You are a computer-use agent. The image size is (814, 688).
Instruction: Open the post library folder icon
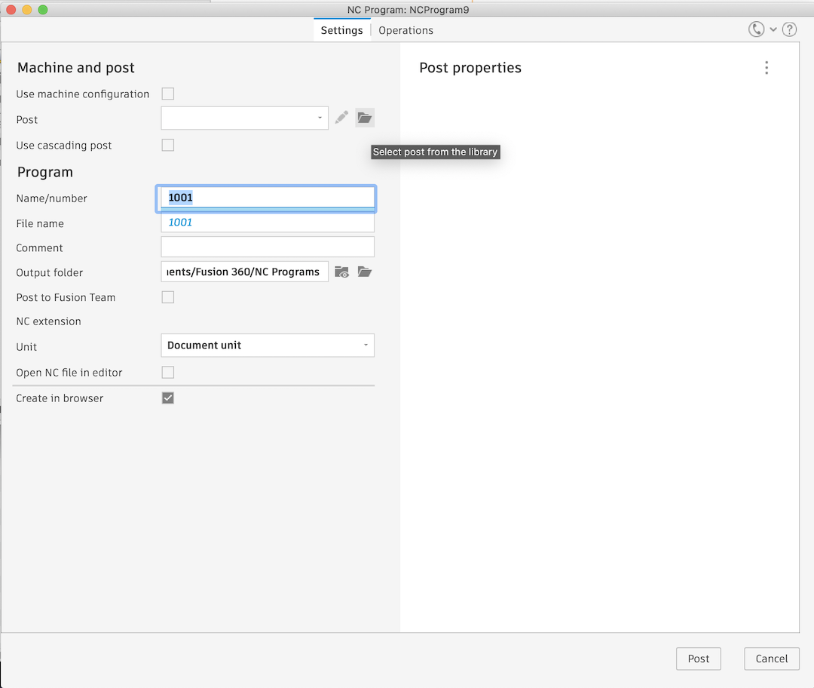365,118
